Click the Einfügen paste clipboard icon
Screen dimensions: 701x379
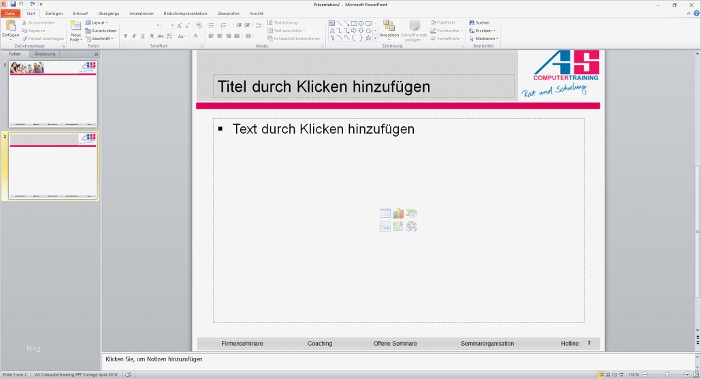pos(10,26)
